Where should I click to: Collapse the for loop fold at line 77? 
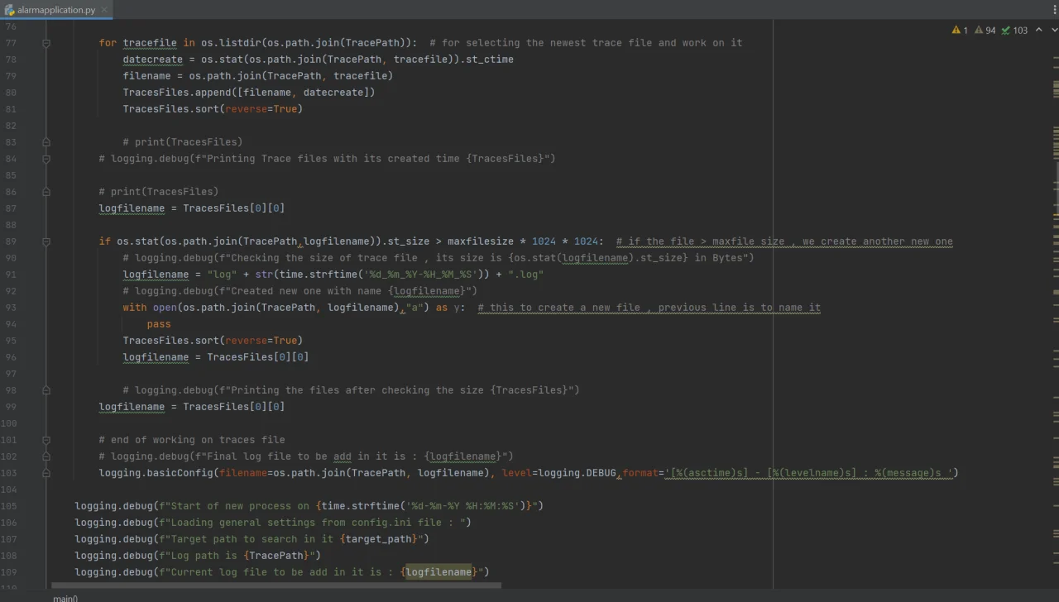coord(46,43)
